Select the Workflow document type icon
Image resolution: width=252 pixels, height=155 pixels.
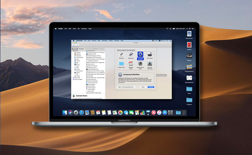(x=121, y=55)
